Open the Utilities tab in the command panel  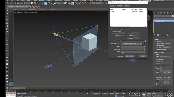tap(171, 13)
